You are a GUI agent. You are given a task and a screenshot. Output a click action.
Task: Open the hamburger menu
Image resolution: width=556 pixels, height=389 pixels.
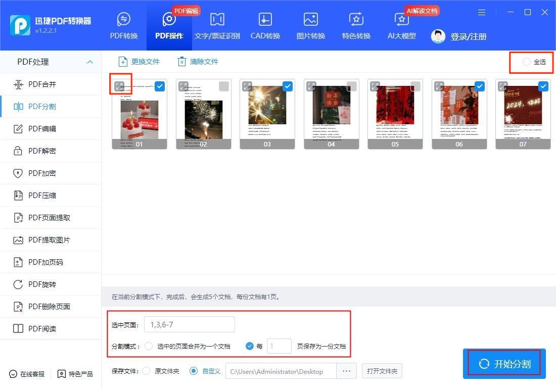481,12
